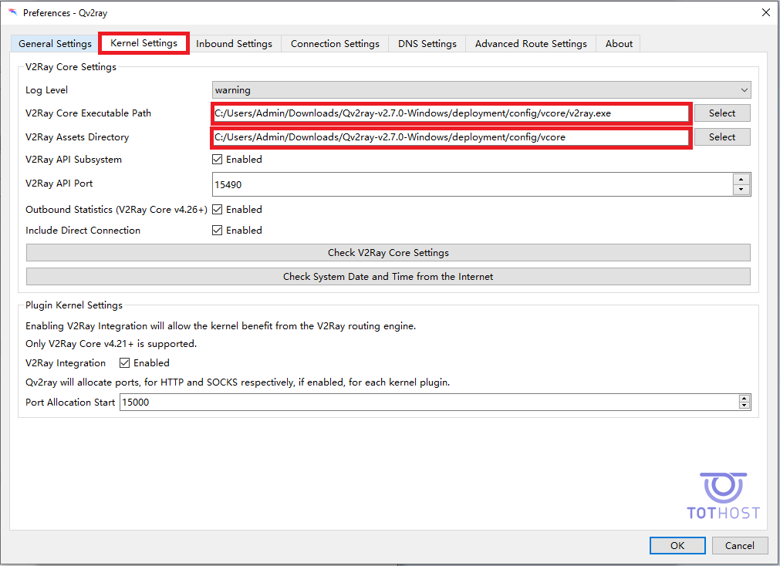Close the Preferences window
This screenshot has height=566, width=780.
[x=765, y=12]
